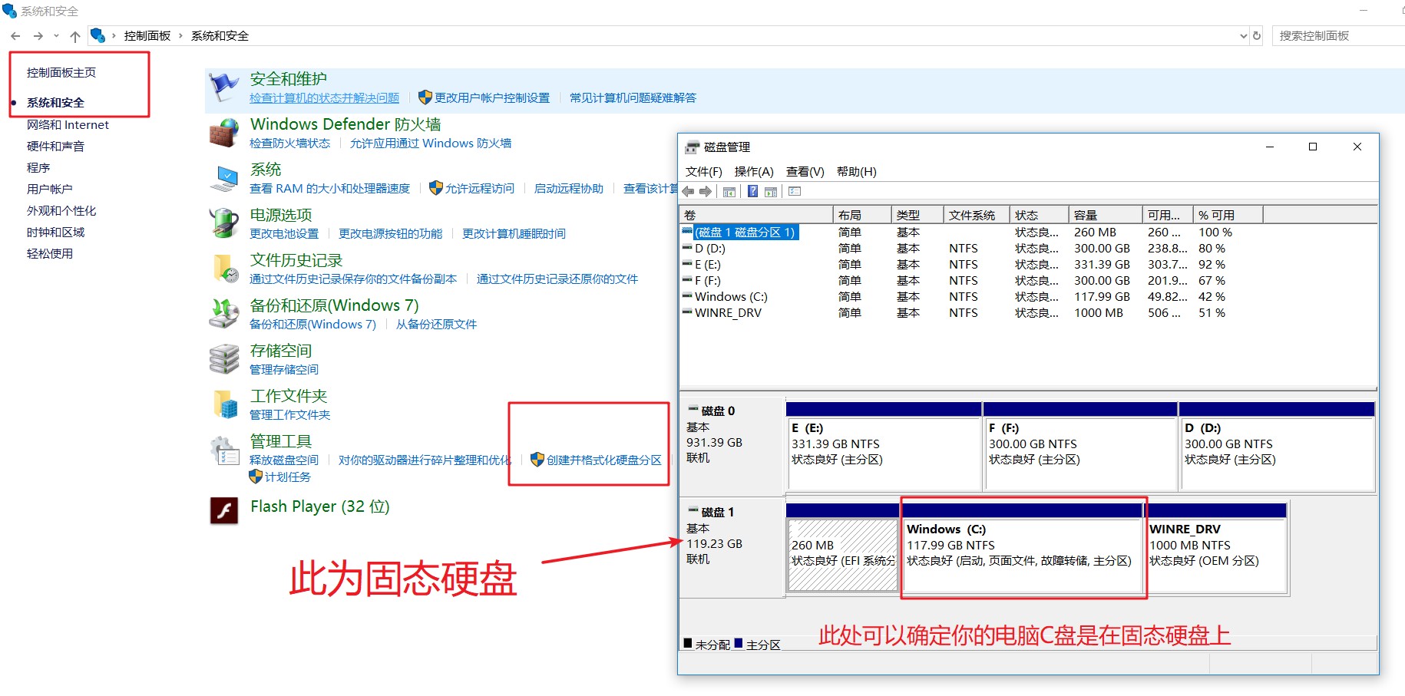Open 更改电池设置 link
The image size is (1405, 696).
point(284,234)
